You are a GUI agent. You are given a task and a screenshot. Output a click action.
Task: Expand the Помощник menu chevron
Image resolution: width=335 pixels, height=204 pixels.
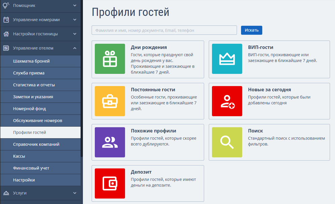(x=75, y=5)
